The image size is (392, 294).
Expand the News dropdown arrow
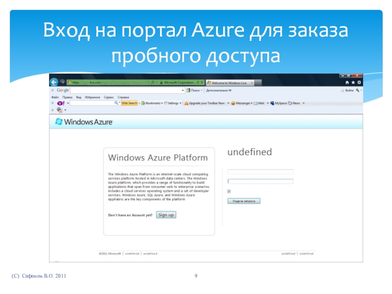click(303, 103)
